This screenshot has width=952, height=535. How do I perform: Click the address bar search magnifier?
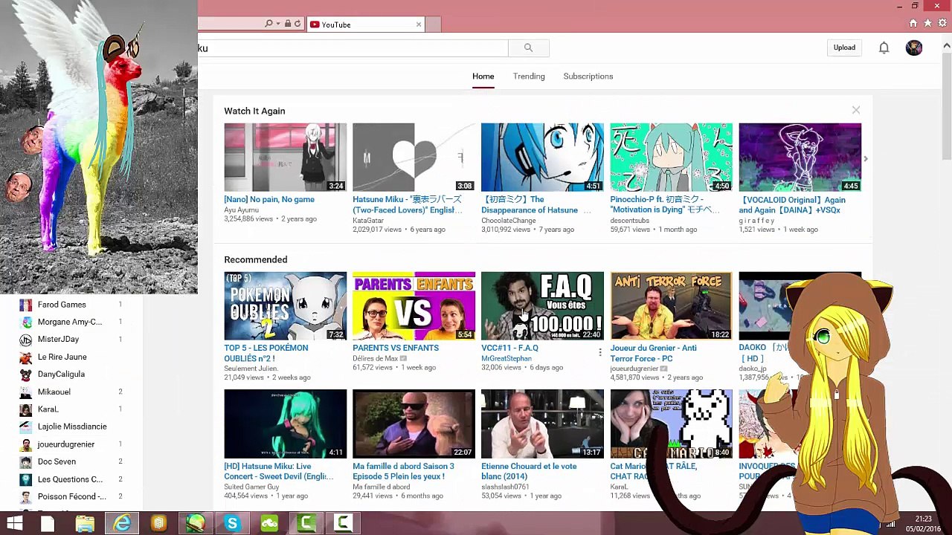coord(268,24)
